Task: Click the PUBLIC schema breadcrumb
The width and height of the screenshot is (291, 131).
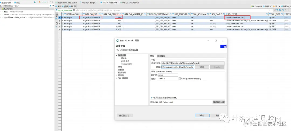Action: pos(267,6)
